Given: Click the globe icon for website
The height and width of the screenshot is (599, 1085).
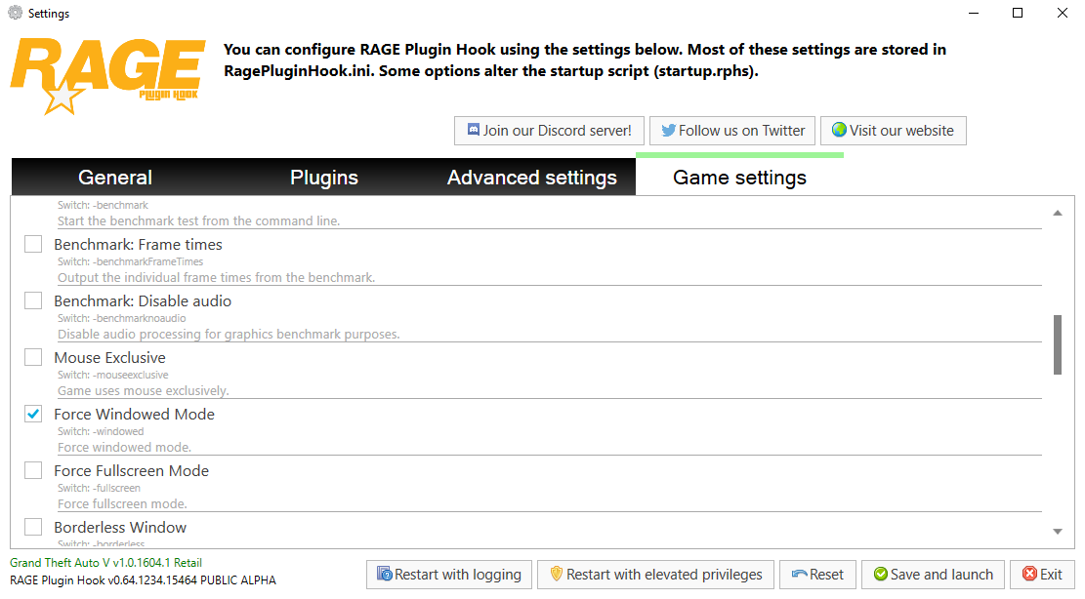Looking at the screenshot, I should (x=839, y=130).
